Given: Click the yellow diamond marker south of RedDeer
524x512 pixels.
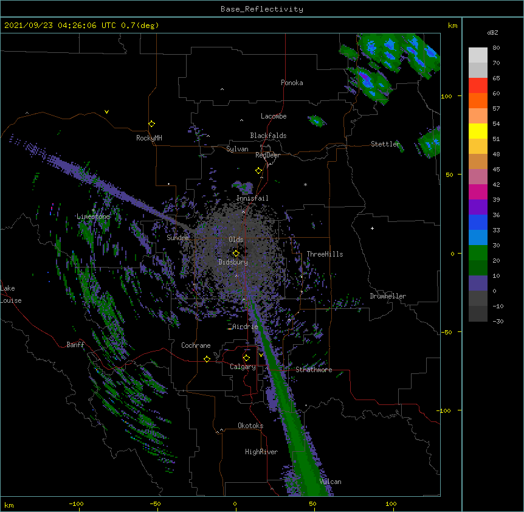Looking at the screenshot, I should (x=259, y=171).
